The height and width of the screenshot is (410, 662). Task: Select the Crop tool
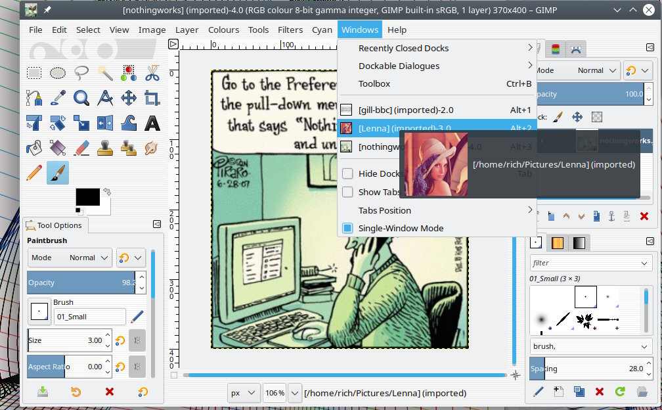pos(152,98)
